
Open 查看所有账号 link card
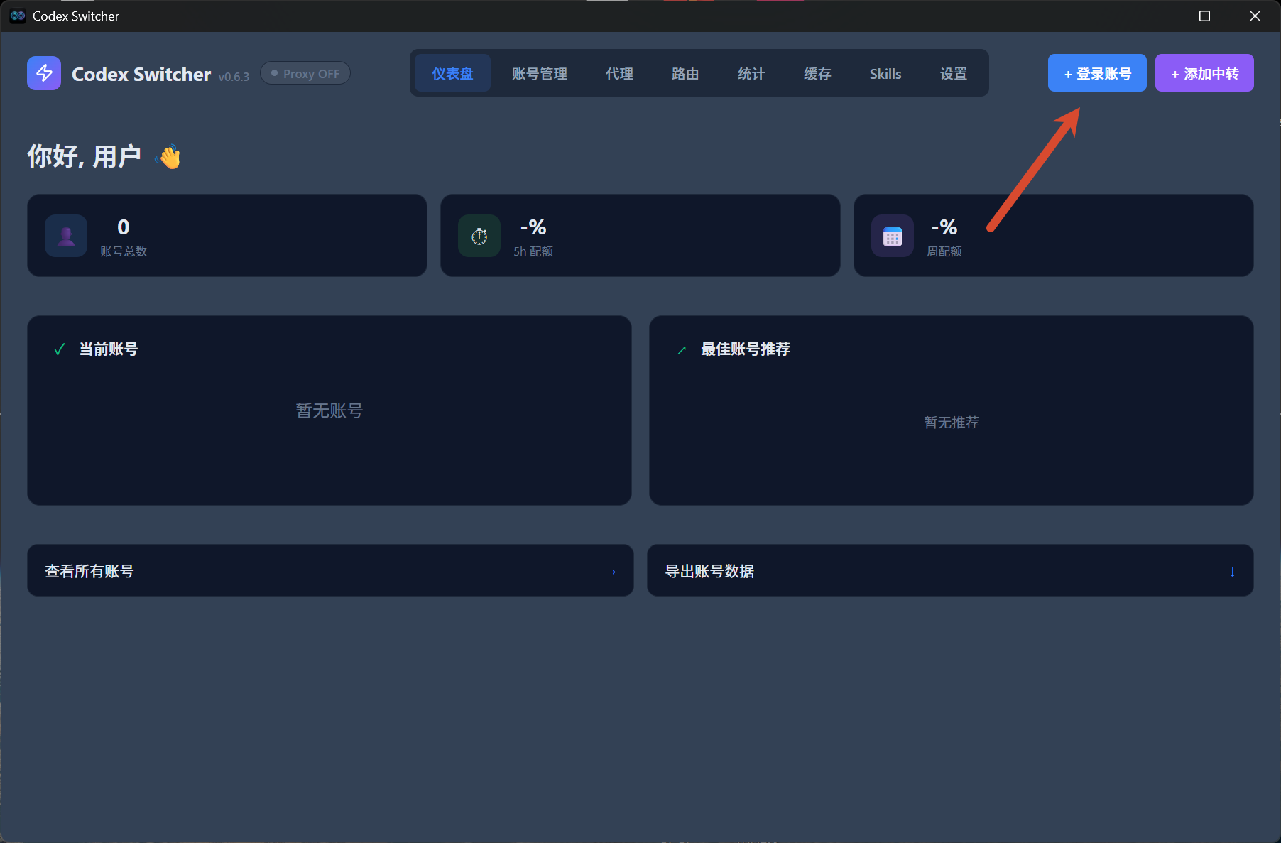330,570
